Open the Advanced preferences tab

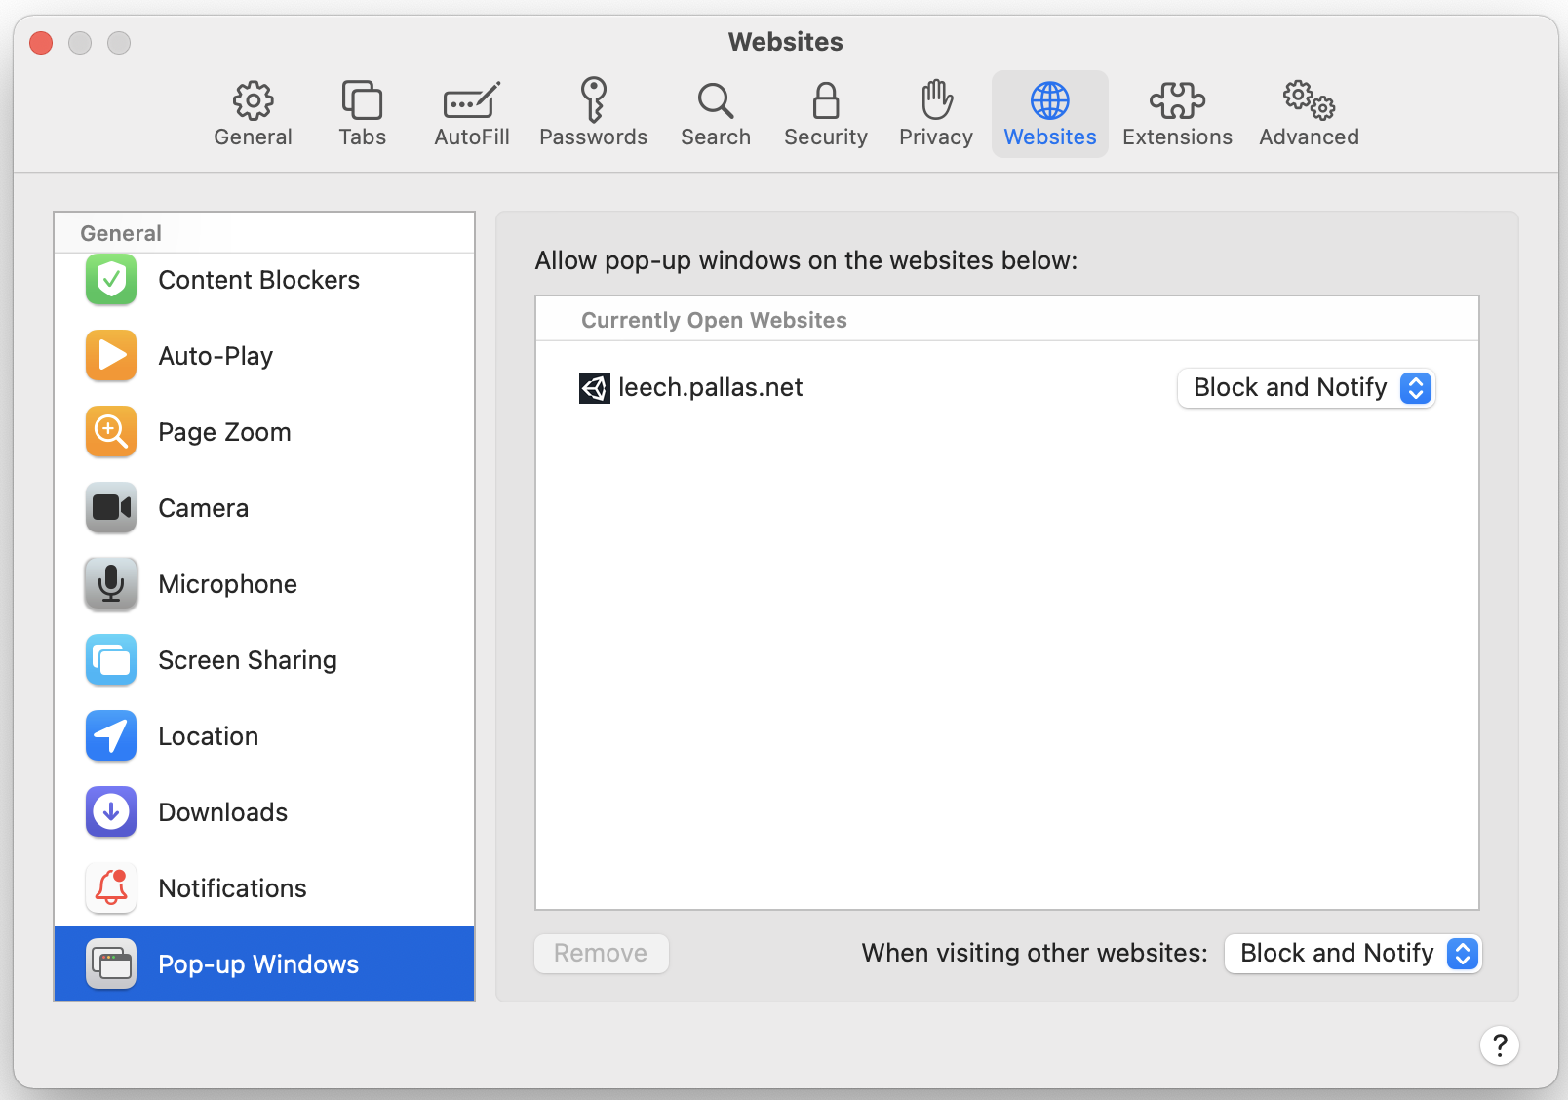[1309, 114]
